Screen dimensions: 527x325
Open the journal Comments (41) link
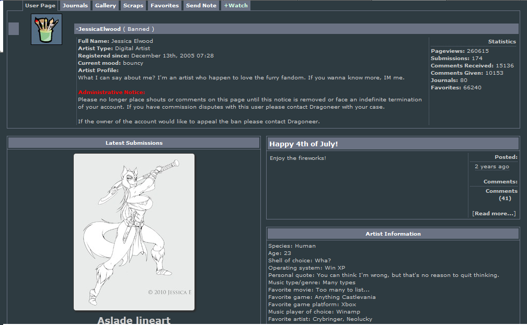click(501, 194)
